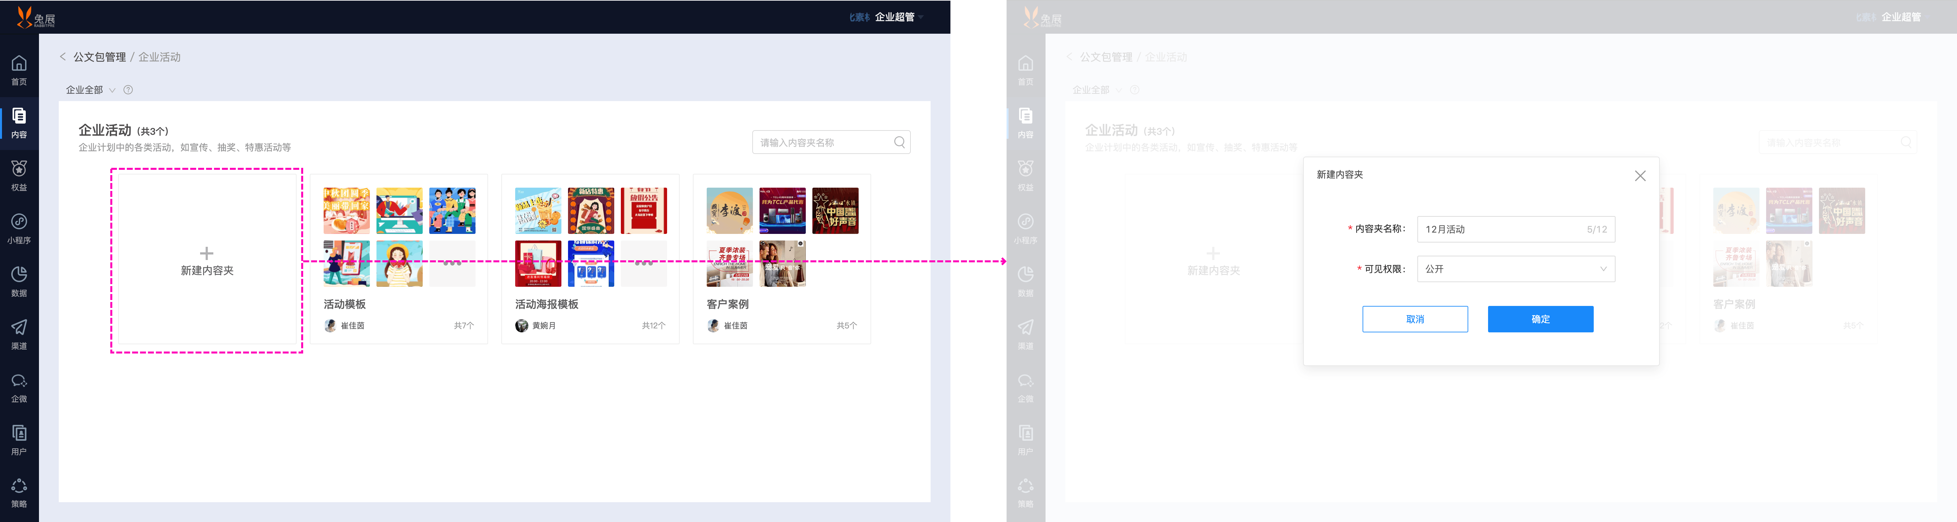Click 中国好声音 thumbnail in 客户案例
This screenshot has height=522, width=1957.
pyautogui.click(x=836, y=210)
